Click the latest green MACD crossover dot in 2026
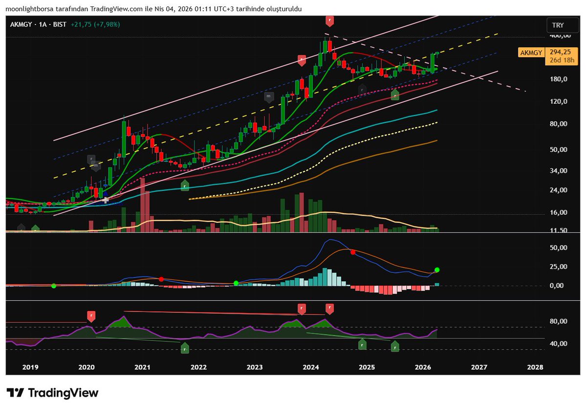Image resolution: width=586 pixels, height=410 pixels. 437,270
